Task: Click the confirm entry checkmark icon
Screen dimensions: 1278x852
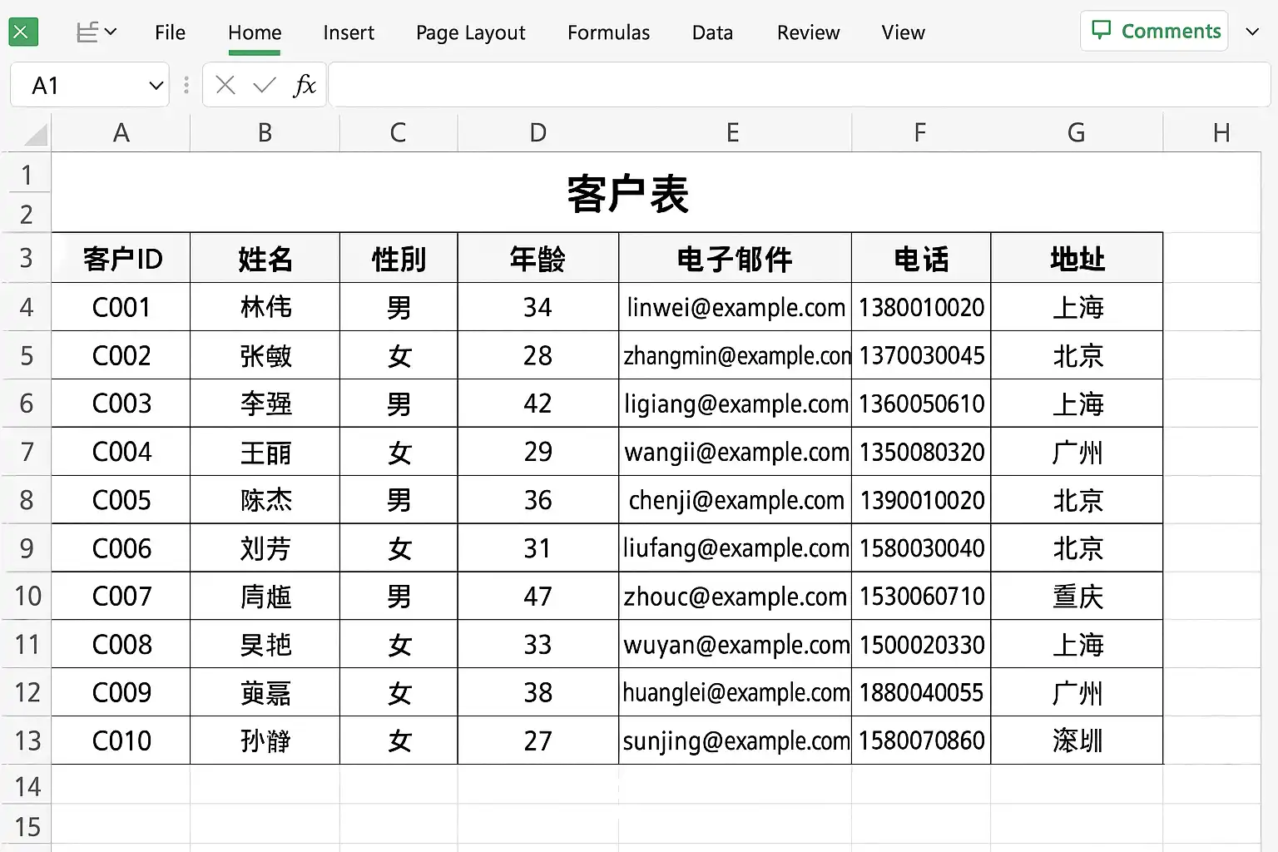Action: pyautogui.click(x=265, y=85)
